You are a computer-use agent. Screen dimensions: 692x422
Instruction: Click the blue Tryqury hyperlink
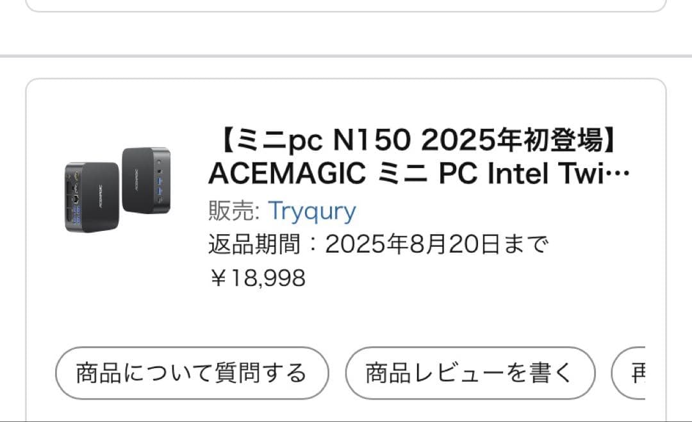click(313, 210)
